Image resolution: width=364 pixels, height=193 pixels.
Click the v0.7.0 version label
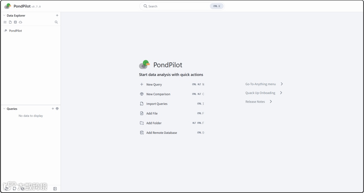[36, 7]
